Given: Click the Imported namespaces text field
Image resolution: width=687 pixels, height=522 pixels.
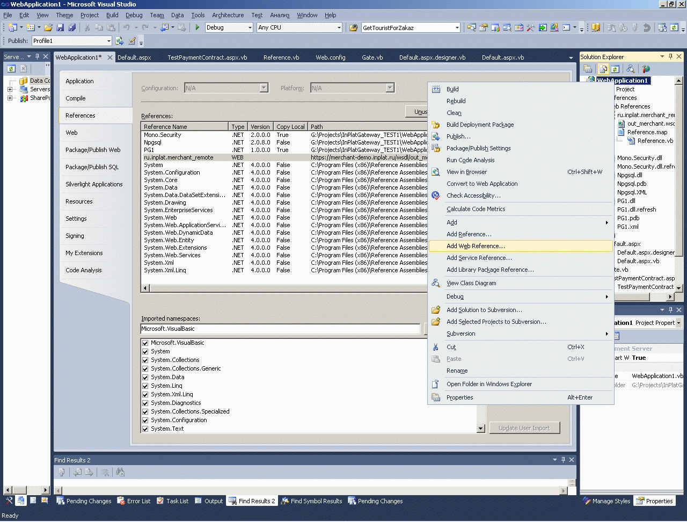Looking at the screenshot, I should pyautogui.click(x=280, y=329).
